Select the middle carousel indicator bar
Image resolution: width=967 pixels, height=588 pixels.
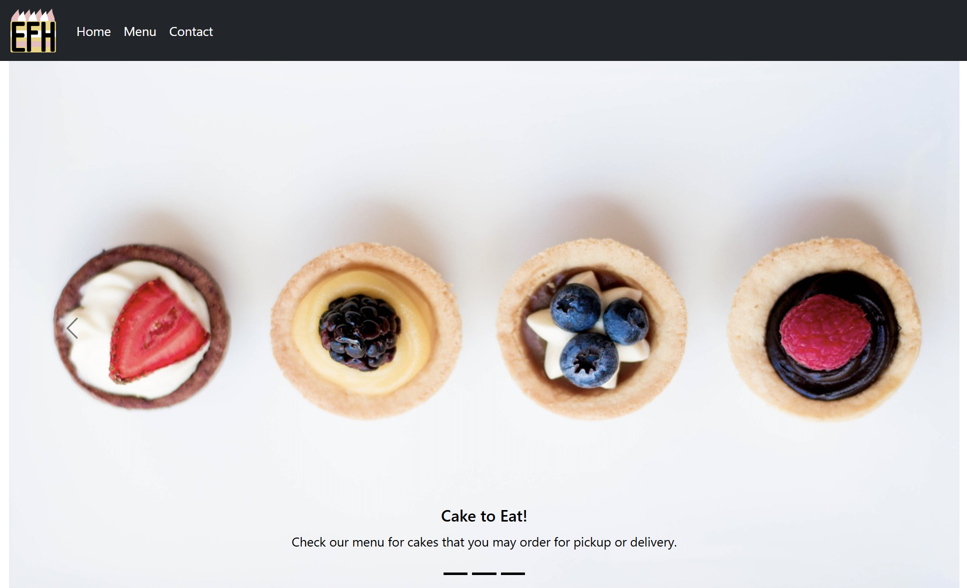click(x=484, y=574)
